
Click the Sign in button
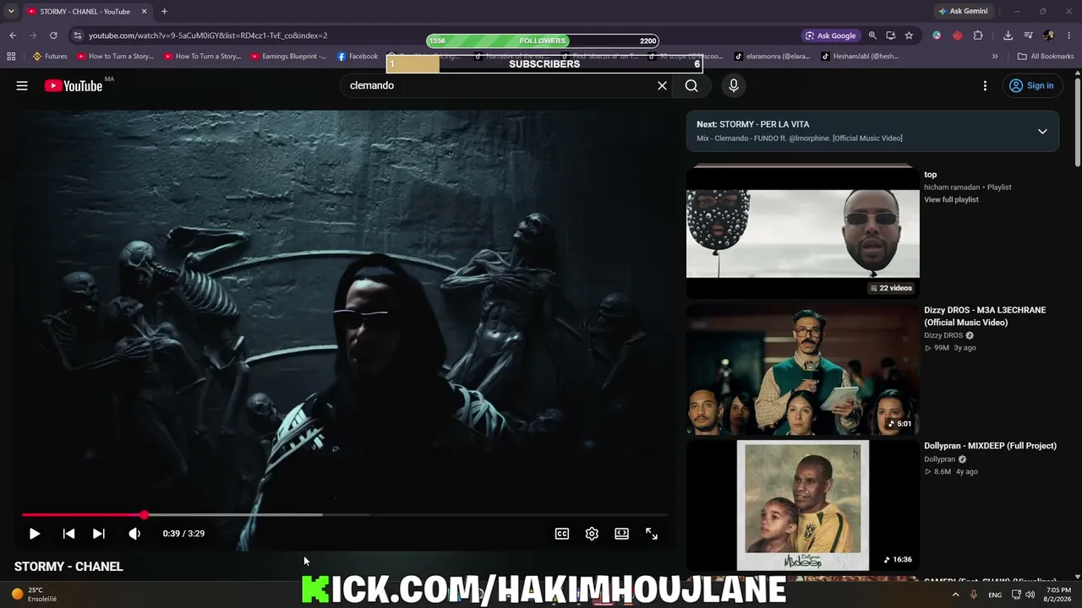click(x=1031, y=85)
